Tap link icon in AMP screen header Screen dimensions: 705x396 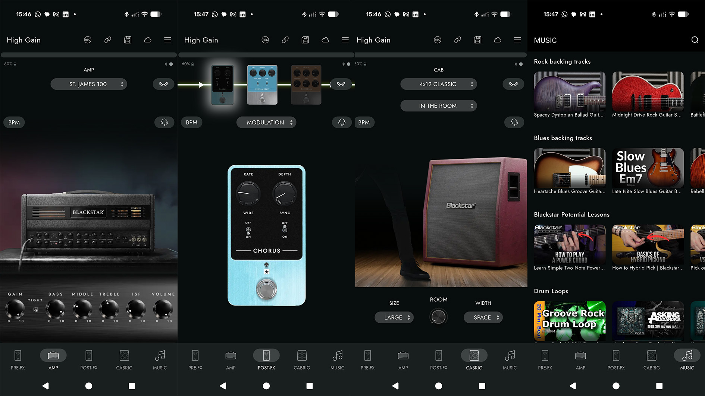[108, 40]
